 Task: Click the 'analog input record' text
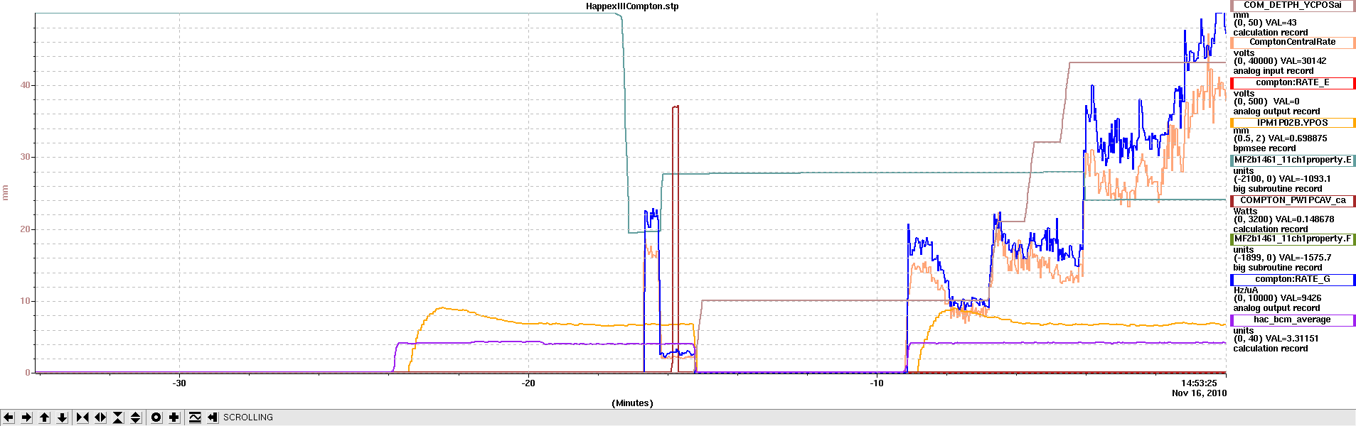(1274, 71)
